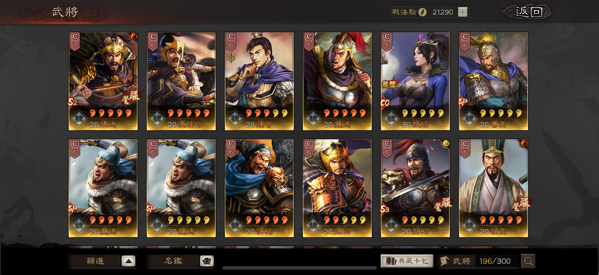
Task: Open the 典藏卡包 card pack button
Action: coord(407,261)
